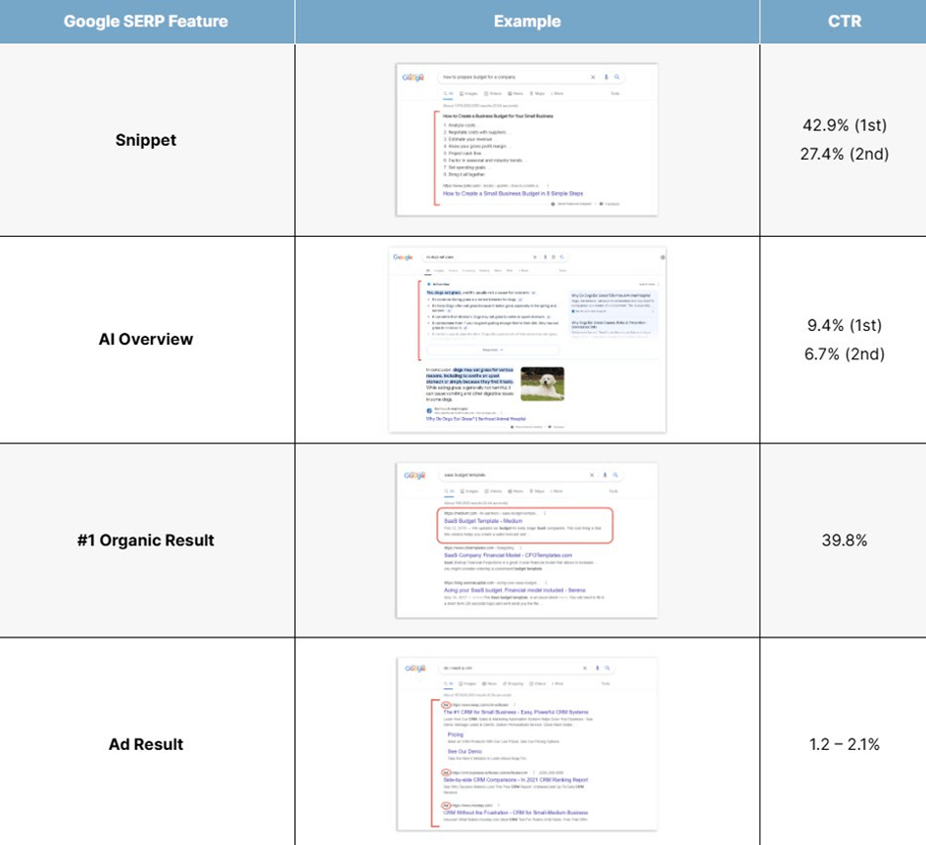Image resolution: width=926 pixels, height=845 pixels.
Task: Click the '27.4% (2nd)' CTR value
Action: click(845, 155)
